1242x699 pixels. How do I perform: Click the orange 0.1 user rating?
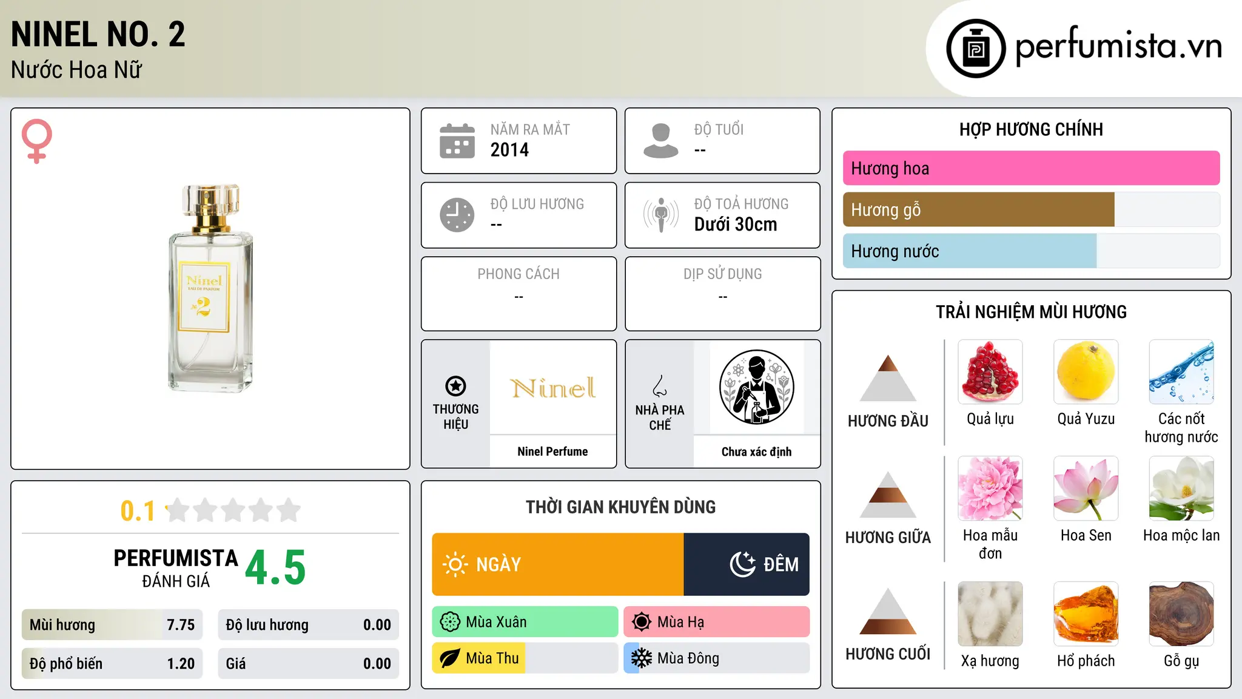[x=138, y=511]
